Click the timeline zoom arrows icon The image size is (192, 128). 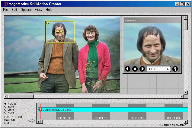click(x=32, y=121)
